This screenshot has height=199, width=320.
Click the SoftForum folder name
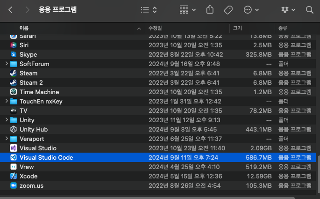pos(35,64)
